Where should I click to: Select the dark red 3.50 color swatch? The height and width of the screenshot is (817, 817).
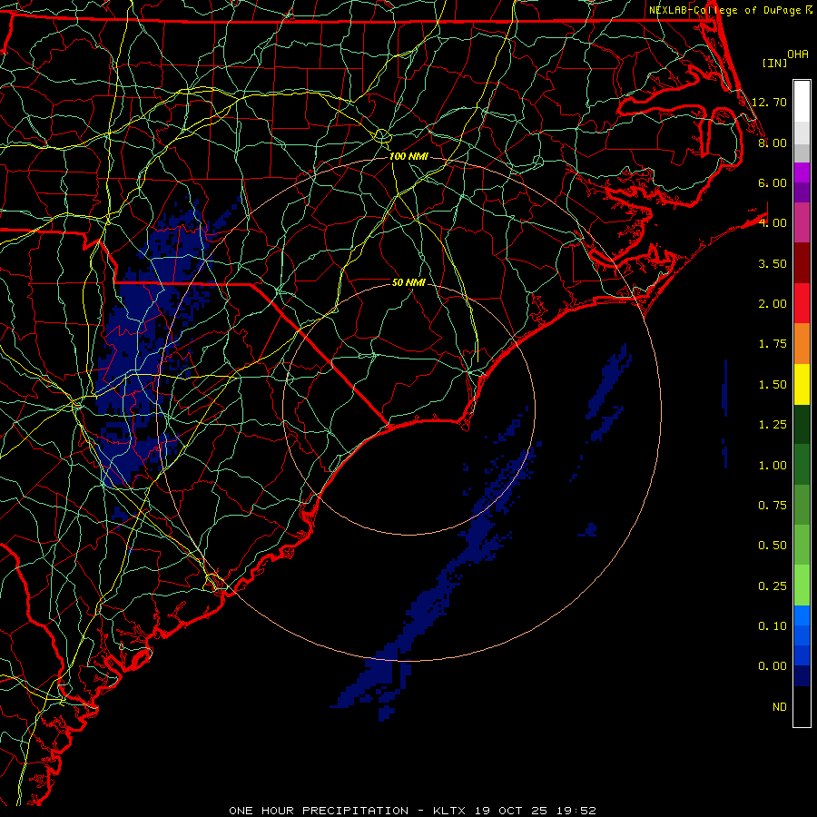(x=802, y=263)
